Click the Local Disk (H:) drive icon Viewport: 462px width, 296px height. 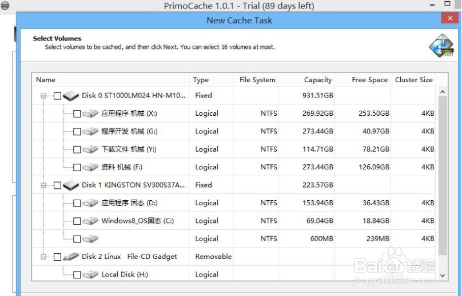tap(90, 275)
